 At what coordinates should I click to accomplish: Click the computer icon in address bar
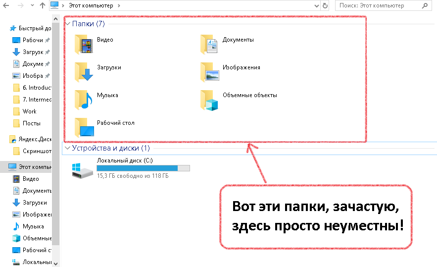54,5
